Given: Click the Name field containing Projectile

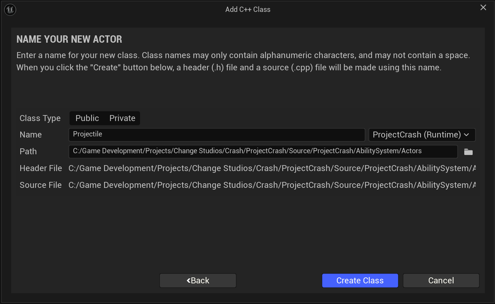Looking at the screenshot, I should click(x=217, y=135).
